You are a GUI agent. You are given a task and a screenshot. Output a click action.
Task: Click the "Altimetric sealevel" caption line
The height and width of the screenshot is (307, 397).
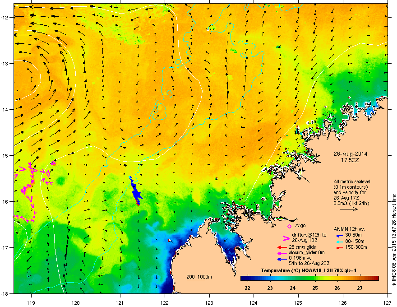point(352,181)
